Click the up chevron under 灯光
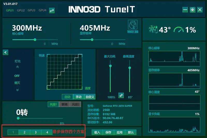Viewport: 207px width, 138px height. coord(17,67)
